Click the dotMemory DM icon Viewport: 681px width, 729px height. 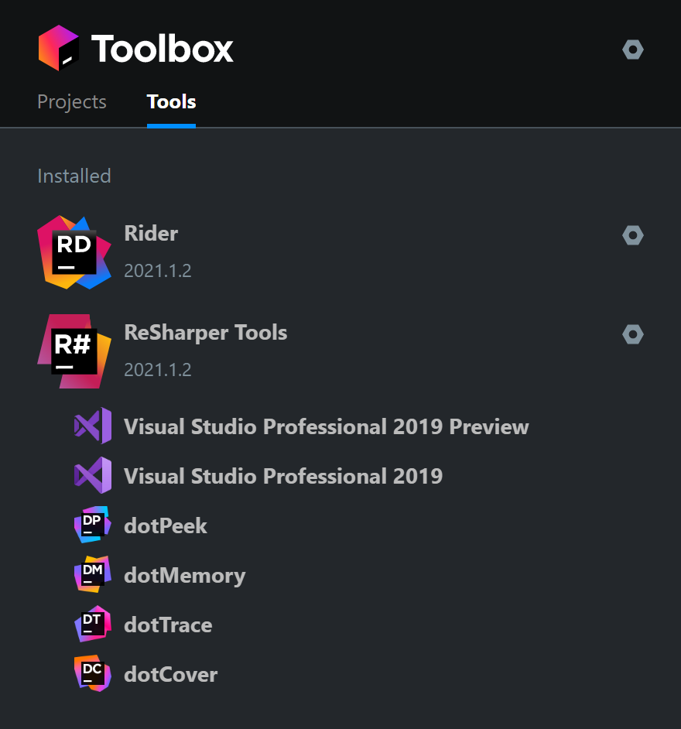click(93, 574)
